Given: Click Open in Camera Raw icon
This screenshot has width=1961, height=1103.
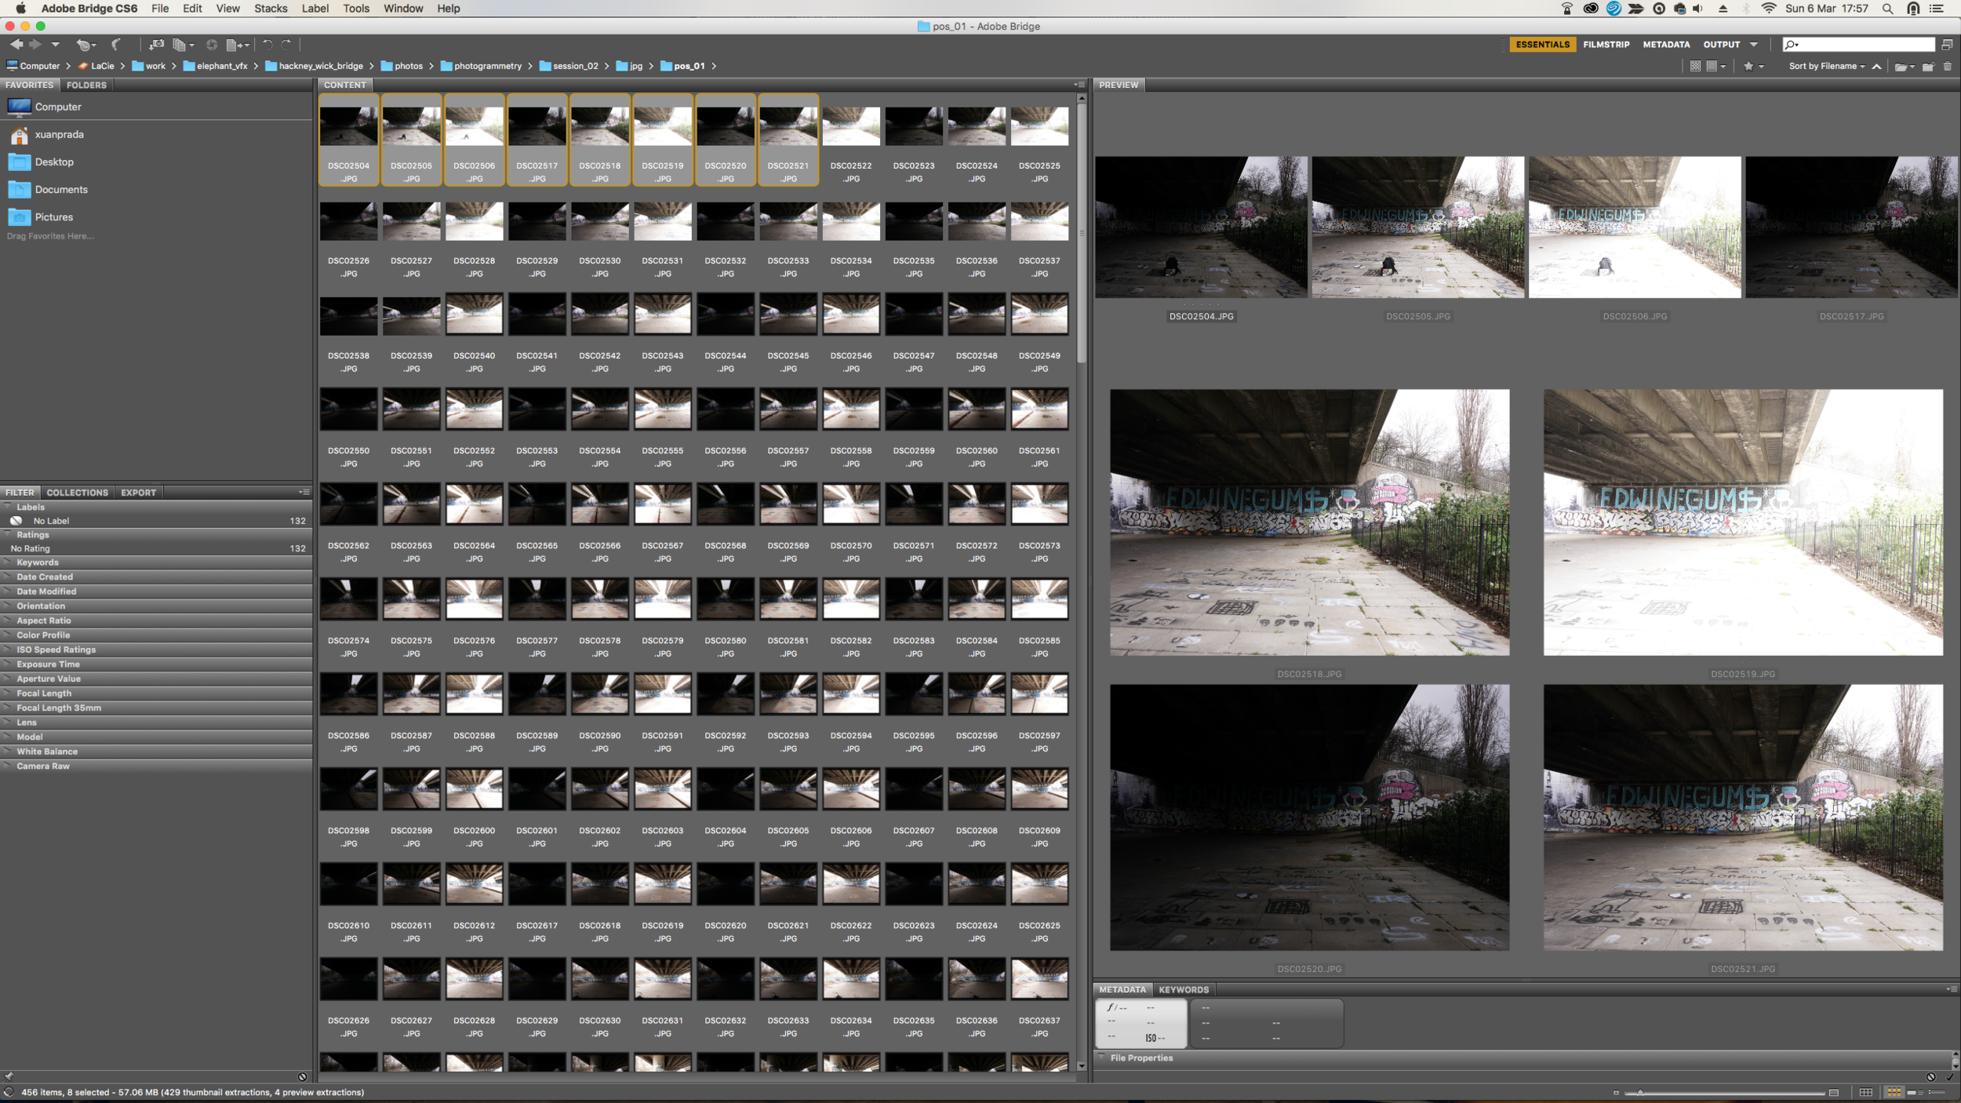Looking at the screenshot, I should coord(211,45).
